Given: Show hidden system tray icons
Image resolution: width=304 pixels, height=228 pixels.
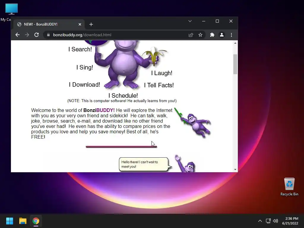Looking at the screenshot, I should point(260,221).
